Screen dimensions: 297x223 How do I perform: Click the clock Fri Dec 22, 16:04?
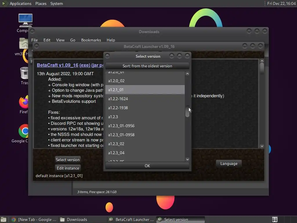pos(281,3)
